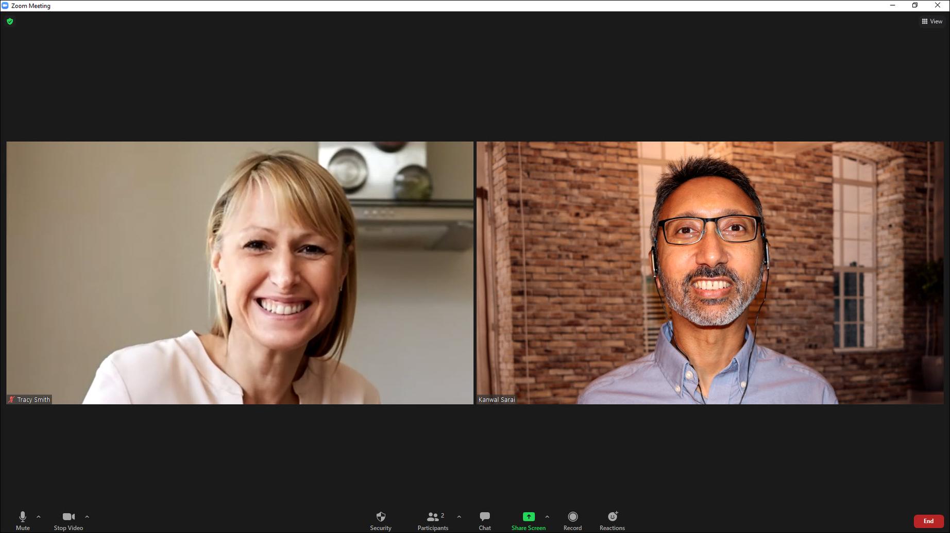Expand the arrow next to Participants
This screenshot has height=533, width=950.
click(459, 517)
